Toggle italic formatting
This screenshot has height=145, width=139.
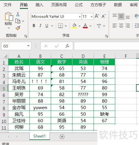(40, 26)
